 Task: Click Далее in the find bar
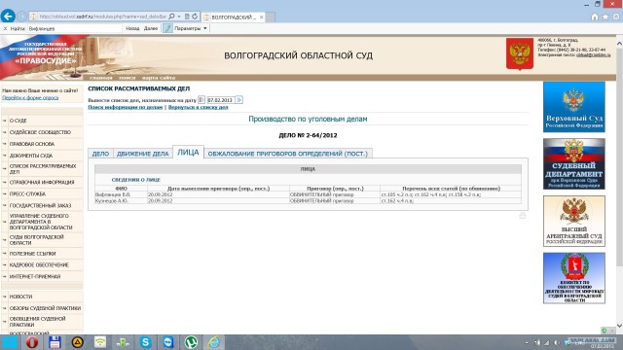pos(151,28)
